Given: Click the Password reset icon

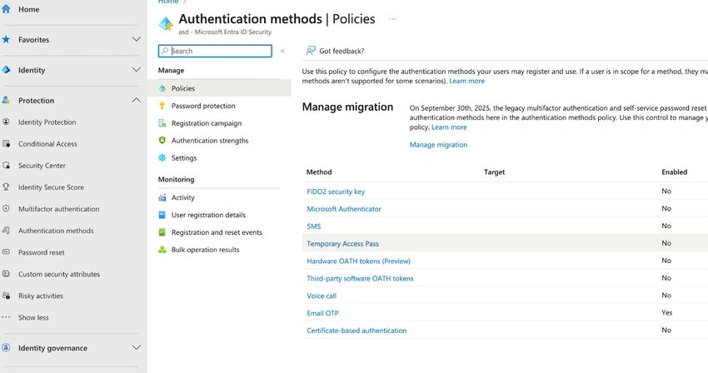Looking at the screenshot, I should (x=6, y=252).
